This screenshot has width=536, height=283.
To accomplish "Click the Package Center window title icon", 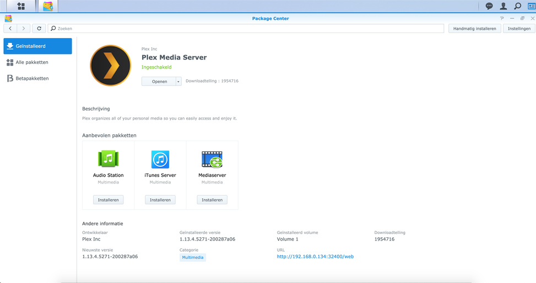I will pyautogui.click(x=8, y=19).
